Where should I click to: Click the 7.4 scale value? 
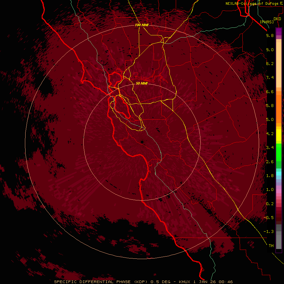pos(270,78)
